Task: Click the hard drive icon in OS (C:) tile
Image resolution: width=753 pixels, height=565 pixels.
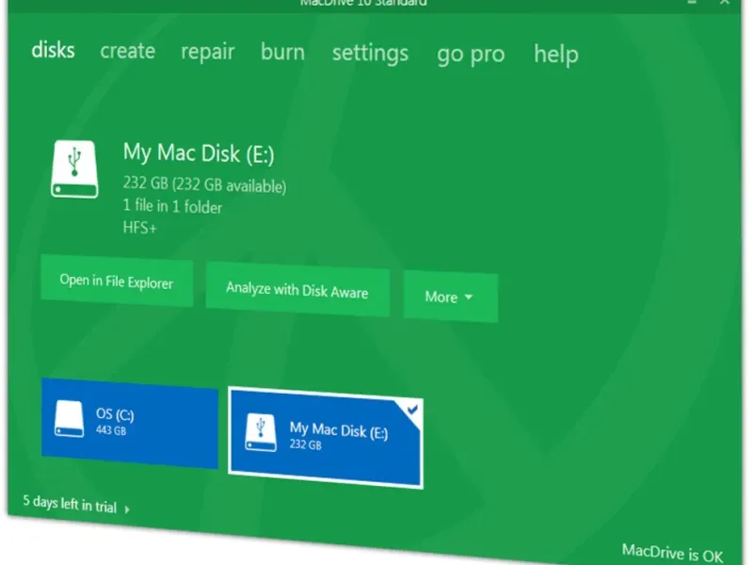Action: point(69,419)
